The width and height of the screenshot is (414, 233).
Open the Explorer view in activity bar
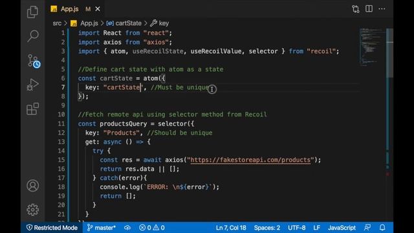coord(33,12)
